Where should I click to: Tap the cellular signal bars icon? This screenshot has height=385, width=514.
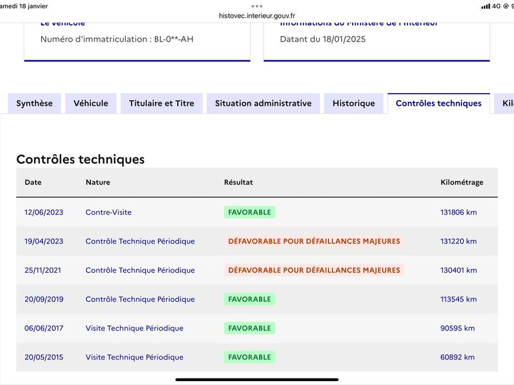pyautogui.click(x=486, y=6)
